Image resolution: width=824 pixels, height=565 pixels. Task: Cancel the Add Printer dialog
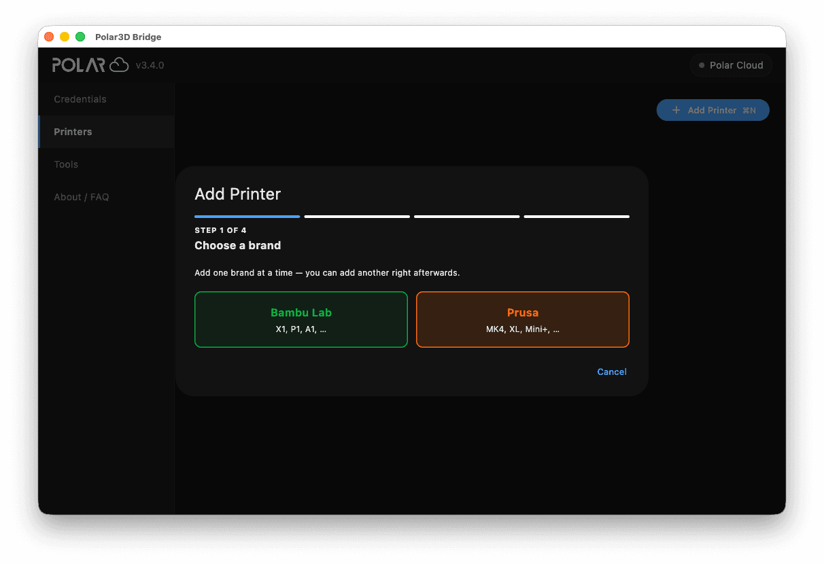point(612,371)
